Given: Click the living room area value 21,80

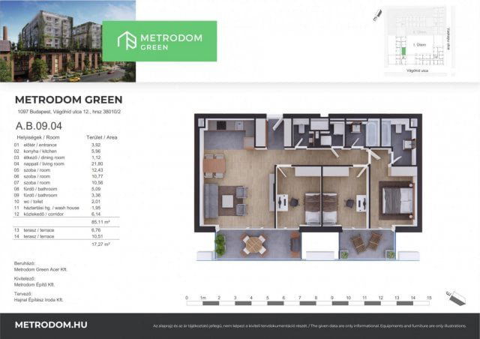Looking at the screenshot, I should coord(97,163).
